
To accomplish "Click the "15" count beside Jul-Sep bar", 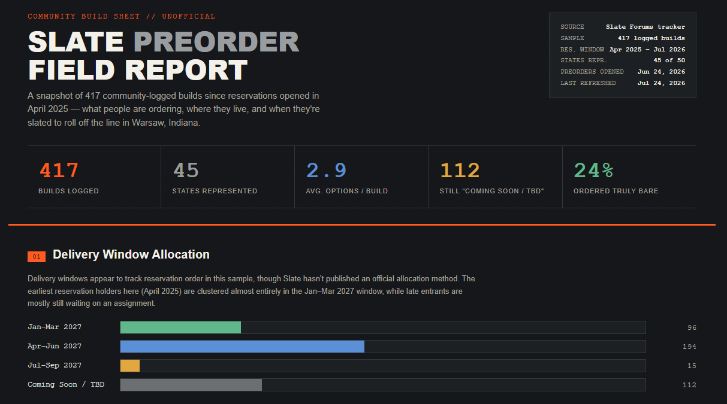I will 692,366.
